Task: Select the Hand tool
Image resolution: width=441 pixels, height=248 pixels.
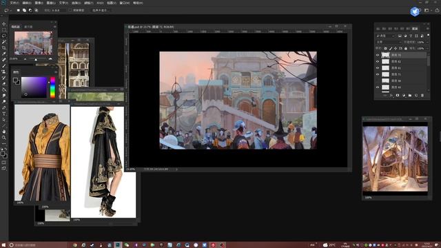Action: click(4, 132)
